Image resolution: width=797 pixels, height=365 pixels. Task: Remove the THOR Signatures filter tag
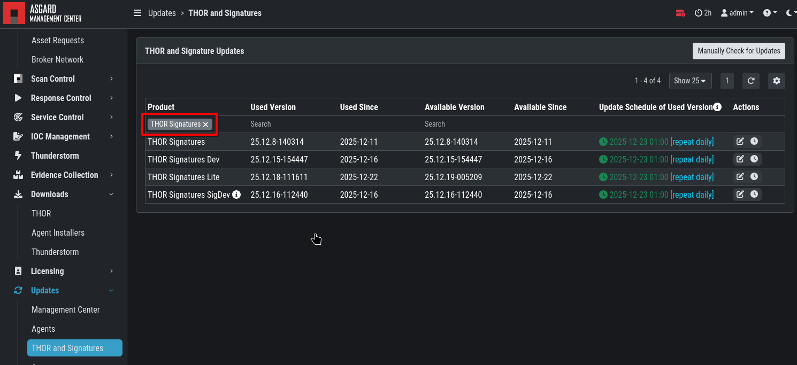pos(205,124)
